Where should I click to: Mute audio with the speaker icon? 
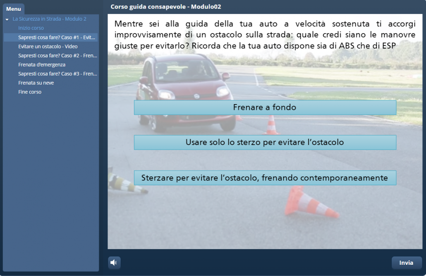coord(114,262)
